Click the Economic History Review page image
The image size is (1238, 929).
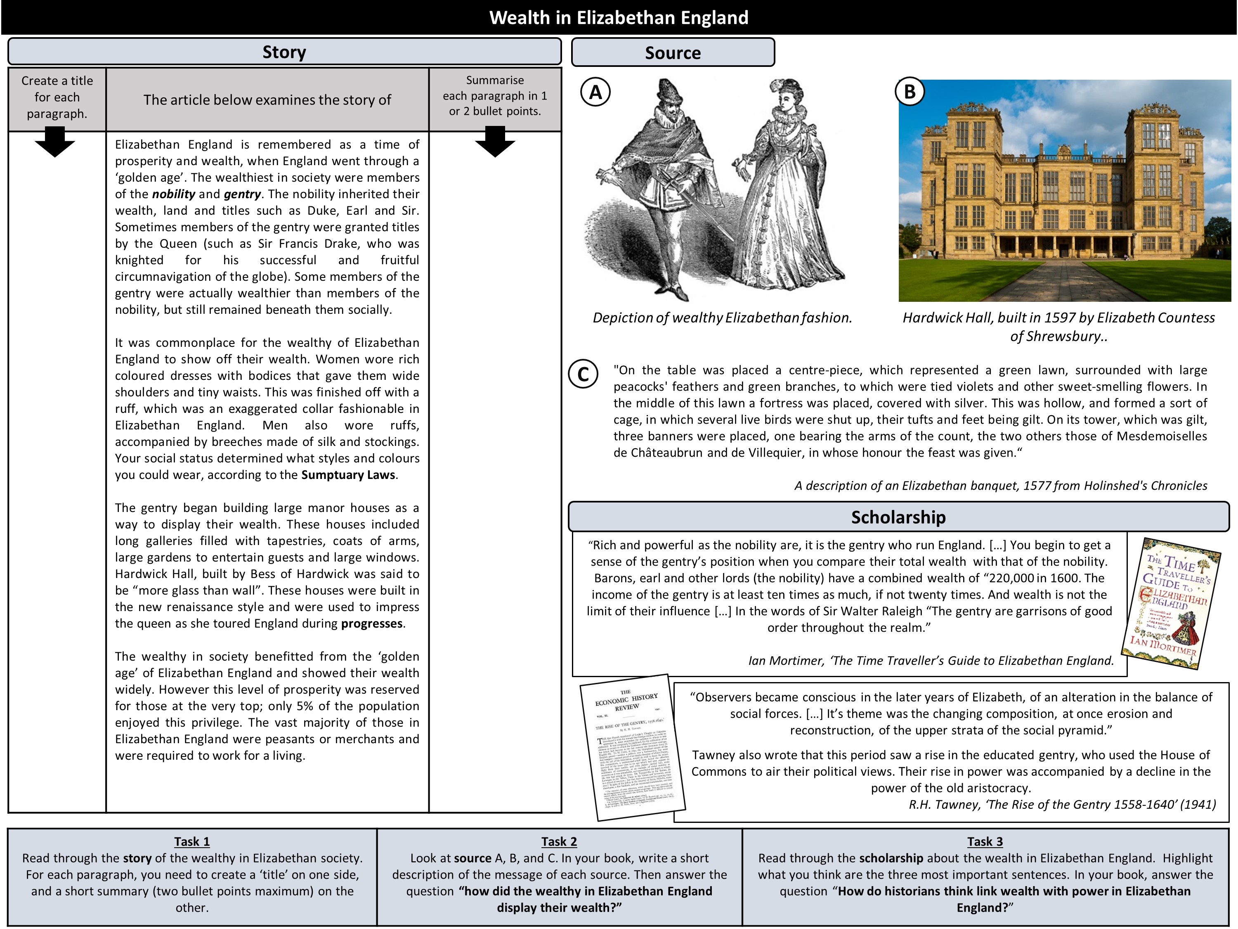633,748
